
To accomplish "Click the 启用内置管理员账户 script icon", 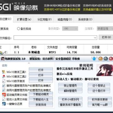I will pyautogui.click(x=4, y=90).
